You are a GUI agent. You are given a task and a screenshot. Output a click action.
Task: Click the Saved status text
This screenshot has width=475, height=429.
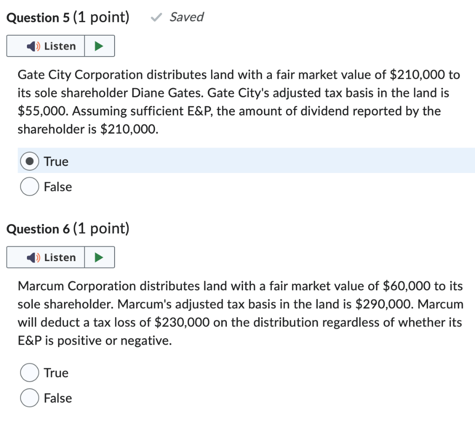coord(186,17)
